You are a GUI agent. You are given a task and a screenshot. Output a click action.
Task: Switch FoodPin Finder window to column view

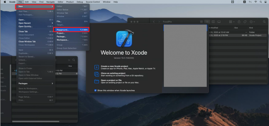click(x=213, y=22)
